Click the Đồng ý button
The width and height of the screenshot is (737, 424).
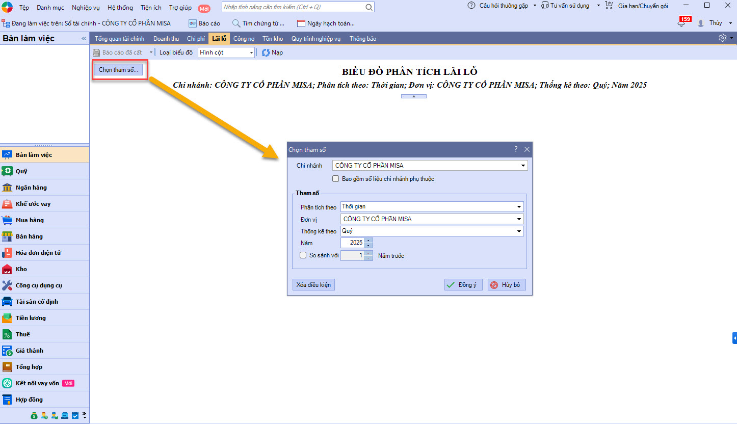[x=463, y=285]
